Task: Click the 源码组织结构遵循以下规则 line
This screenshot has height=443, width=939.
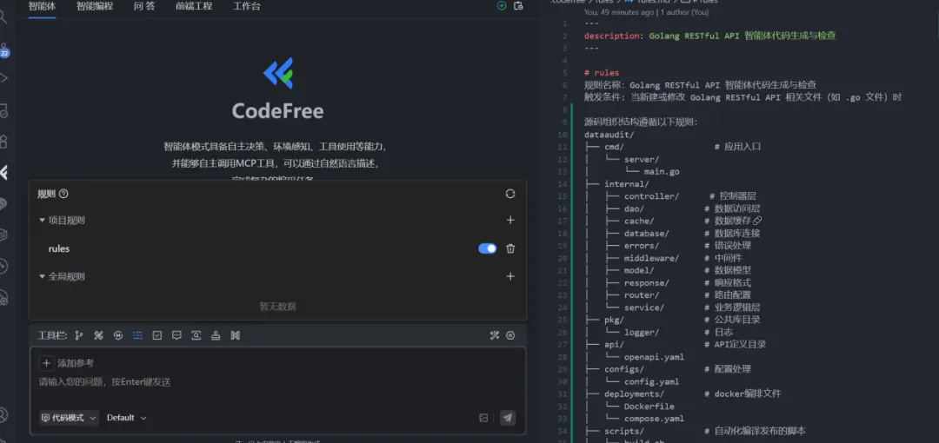Action: click(x=641, y=122)
